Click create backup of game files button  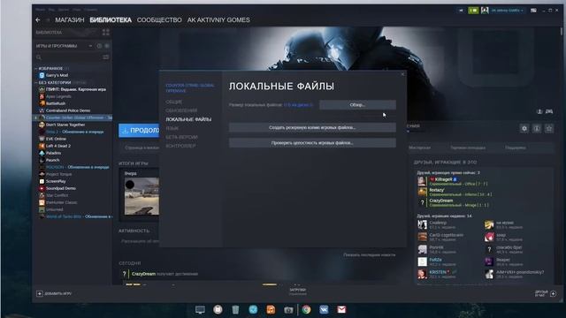[x=312, y=127]
